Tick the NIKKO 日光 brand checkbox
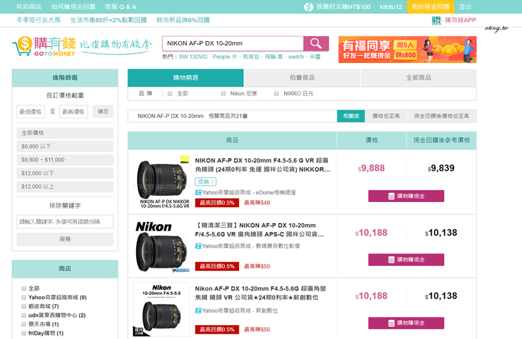The width and height of the screenshot is (522, 339). pyautogui.click(x=277, y=94)
